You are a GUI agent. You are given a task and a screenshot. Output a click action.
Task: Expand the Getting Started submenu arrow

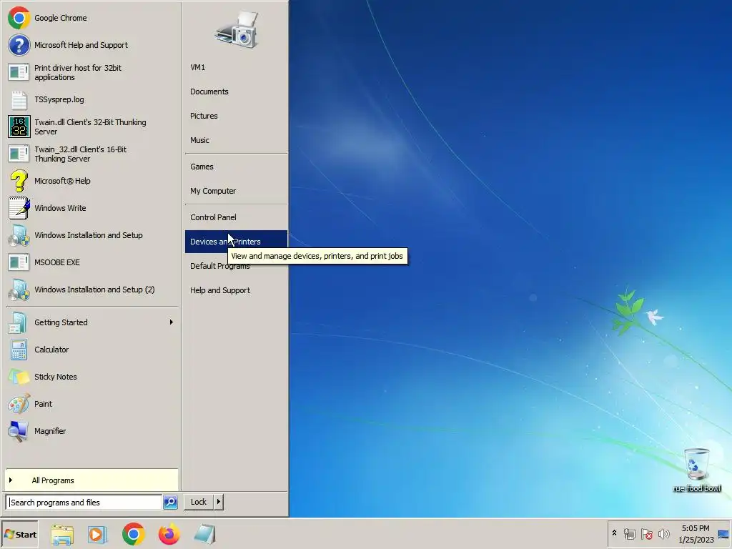click(x=172, y=322)
